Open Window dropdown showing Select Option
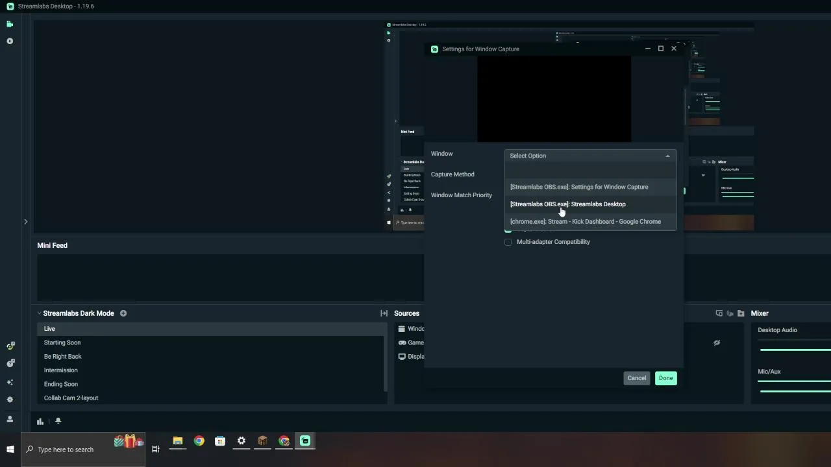Screen dimensions: 831x467 coord(590,156)
